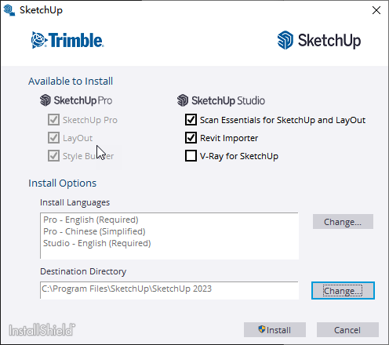The image size is (389, 345).
Task: Open Change dialog for install languages
Action: (343, 222)
